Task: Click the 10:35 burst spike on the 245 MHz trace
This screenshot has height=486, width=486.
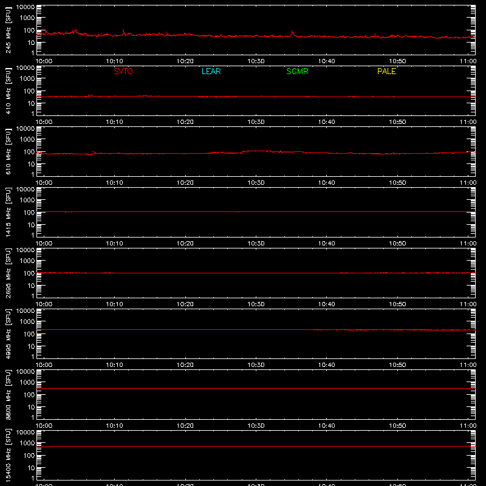Action: coord(292,33)
